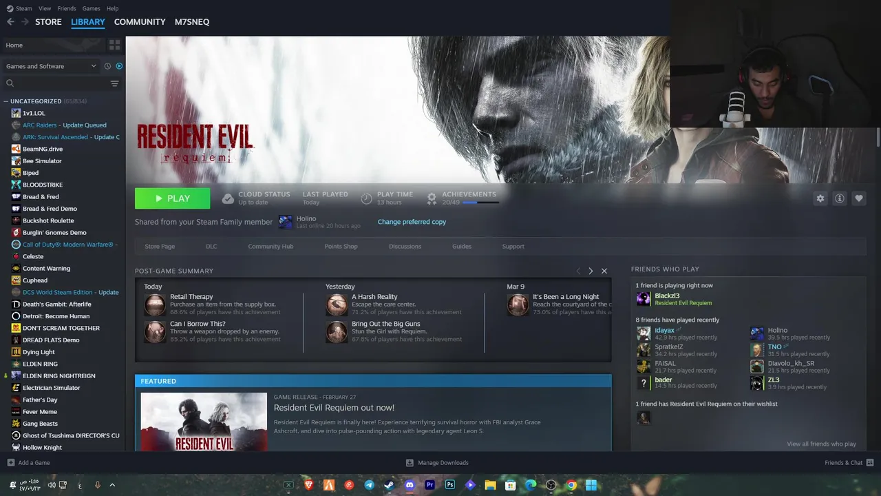
Task: Open Premiere Pro from the taskbar
Action: tap(430, 485)
